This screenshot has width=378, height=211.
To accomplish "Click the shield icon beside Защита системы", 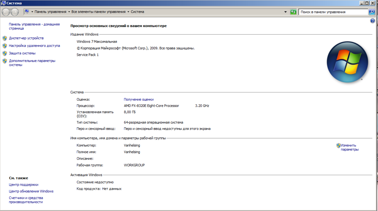I will point(5,53).
